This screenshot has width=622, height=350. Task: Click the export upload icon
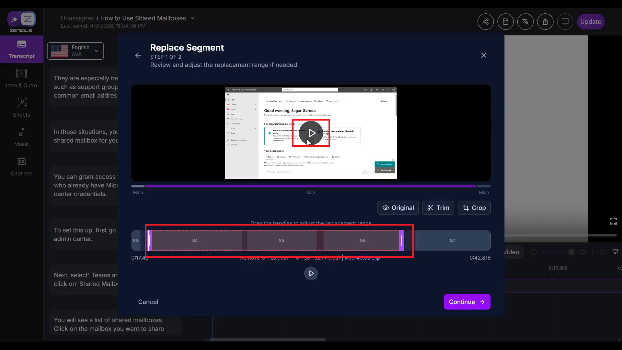click(x=545, y=22)
